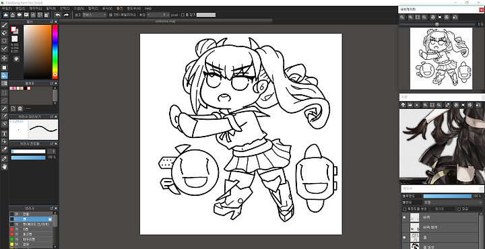The image size is (485, 249).
Task: Click the Redo arrow
Action: (x=66, y=15)
